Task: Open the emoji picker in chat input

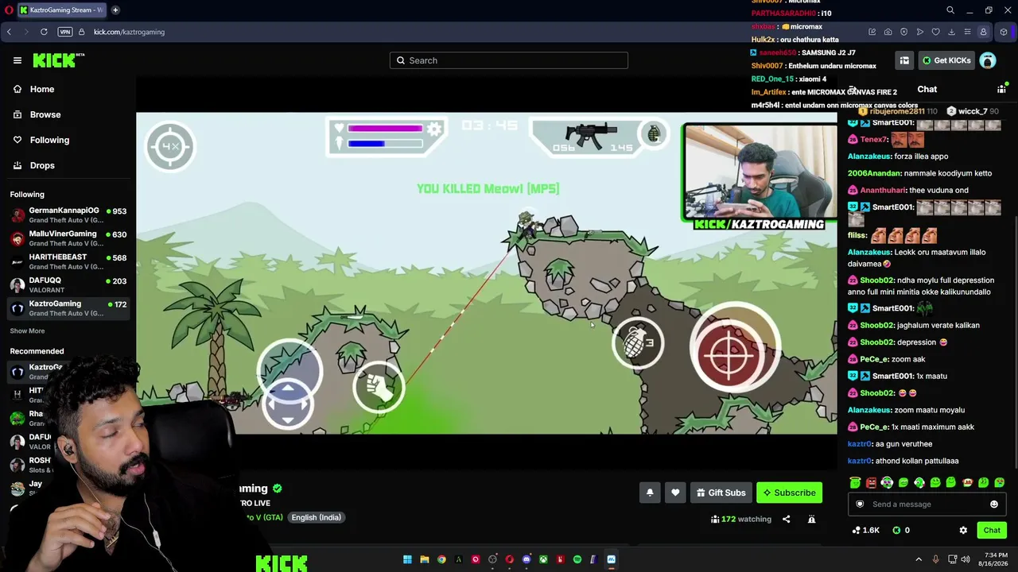Action: (x=994, y=504)
